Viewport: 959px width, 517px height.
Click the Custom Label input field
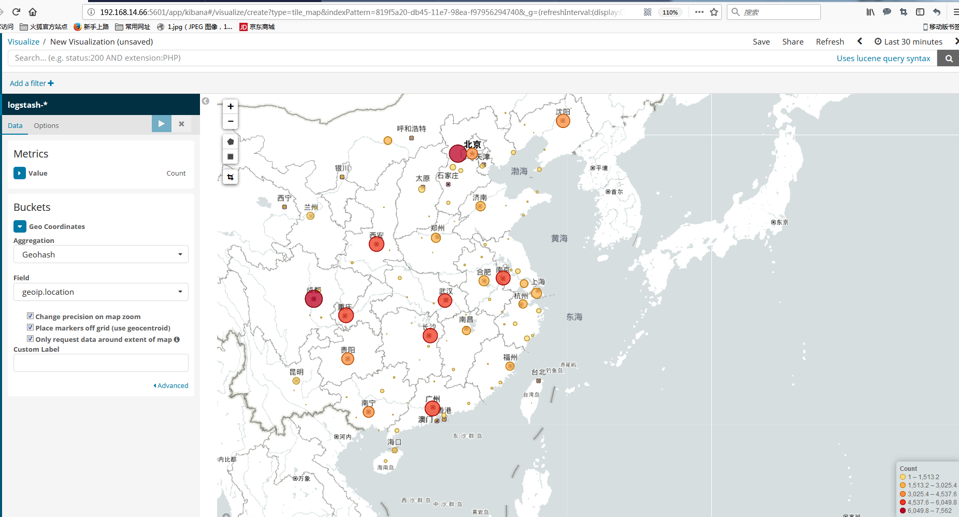pyautogui.click(x=101, y=363)
